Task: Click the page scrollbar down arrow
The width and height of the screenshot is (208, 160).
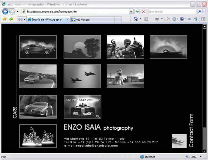Action: (x=204, y=151)
